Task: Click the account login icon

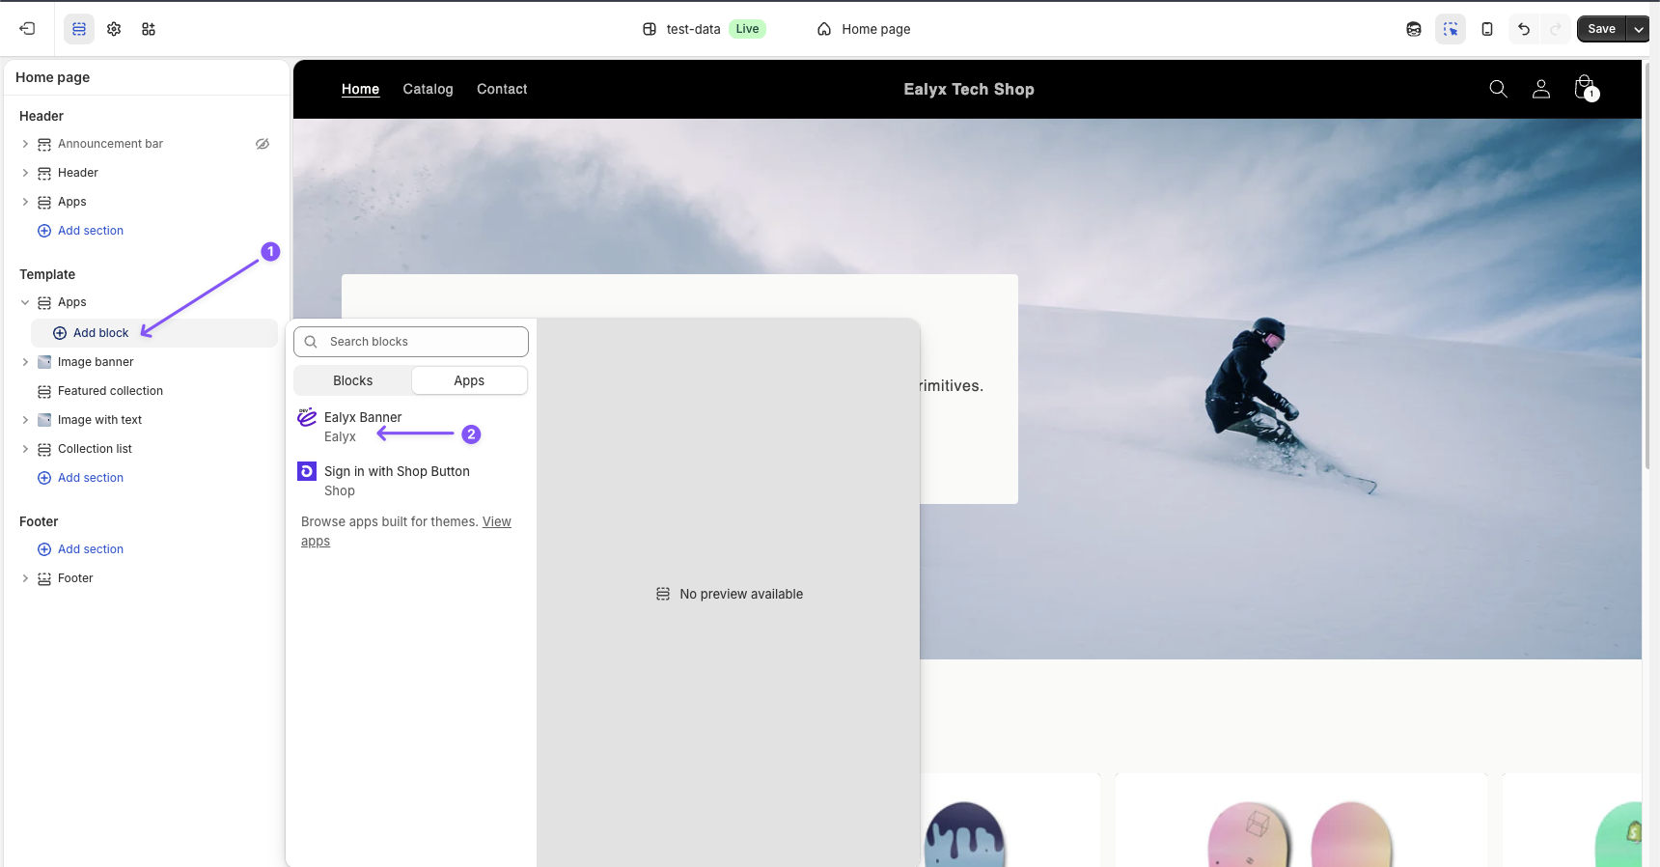Action: tap(1541, 89)
